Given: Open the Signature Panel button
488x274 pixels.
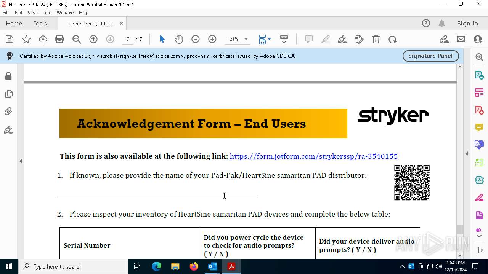Looking at the screenshot, I should click(x=431, y=56).
